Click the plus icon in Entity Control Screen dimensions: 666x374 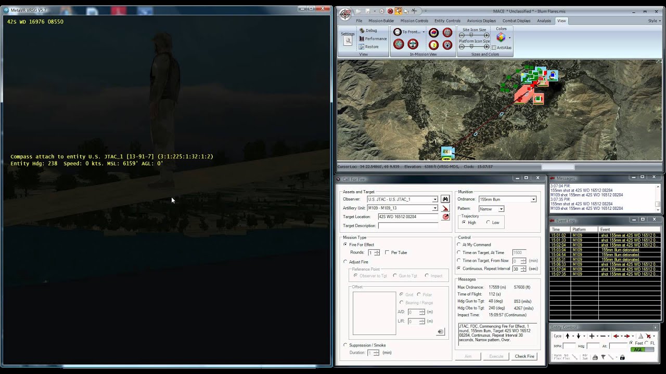tap(592, 336)
